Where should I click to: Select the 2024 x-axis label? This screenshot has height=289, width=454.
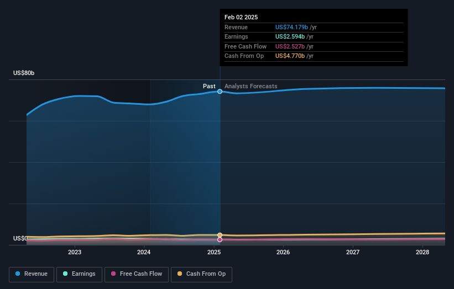pyautogui.click(x=144, y=252)
